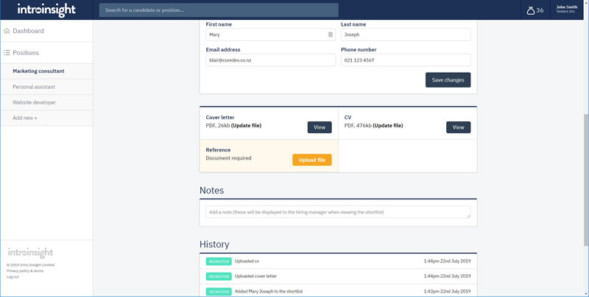Click into the Add a note textarea

[338, 212]
